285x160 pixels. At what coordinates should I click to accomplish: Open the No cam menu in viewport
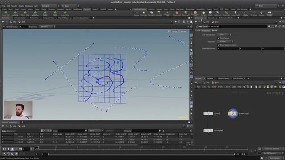tap(184, 31)
